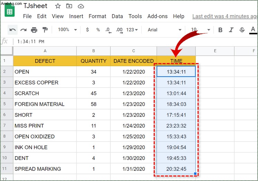The height and width of the screenshot is (181, 258).
Task: Select the SPREAD MARKING cell
Action: coord(45,169)
